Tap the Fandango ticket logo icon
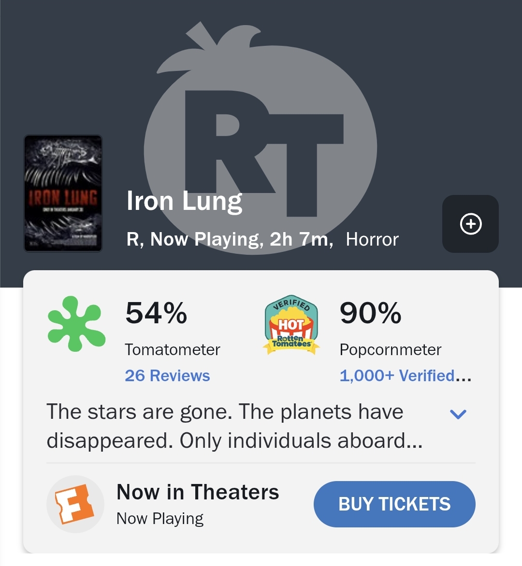522x566 pixels. pyautogui.click(x=75, y=504)
